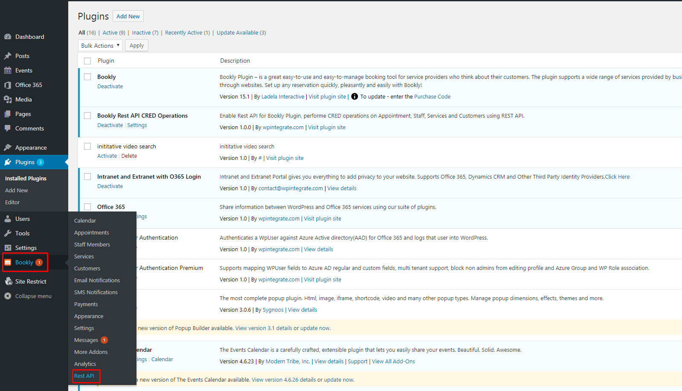Image resolution: width=682 pixels, height=391 pixels.
Task: Open Appointments in the Bookly submenu
Action: pyautogui.click(x=92, y=232)
